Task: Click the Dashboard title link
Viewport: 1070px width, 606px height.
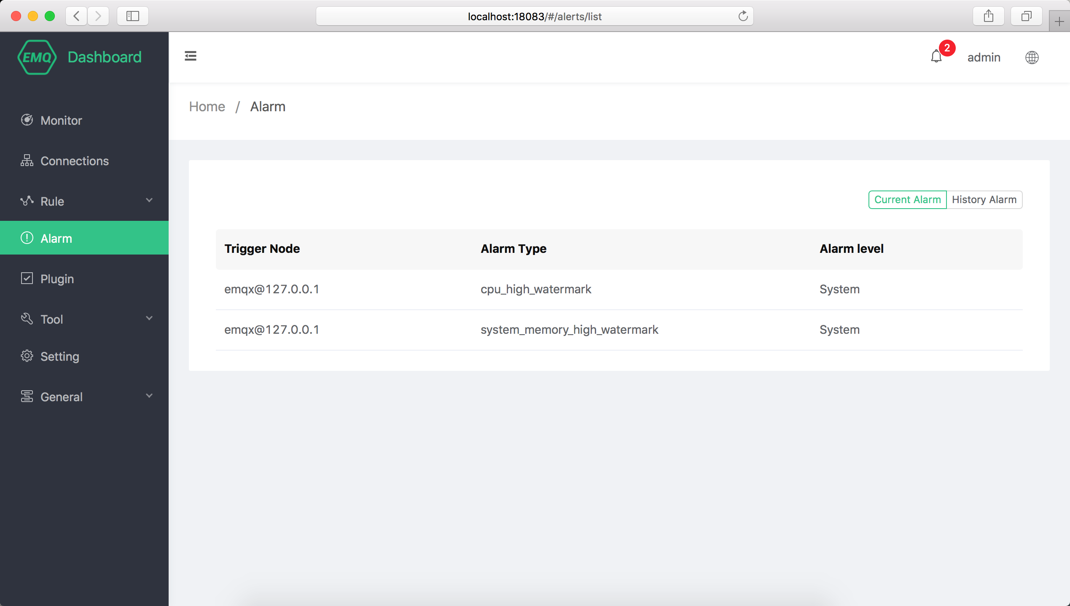Action: [x=105, y=57]
